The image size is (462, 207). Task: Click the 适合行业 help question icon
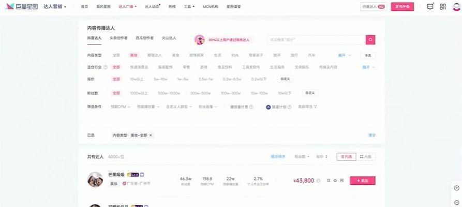click(106, 67)
